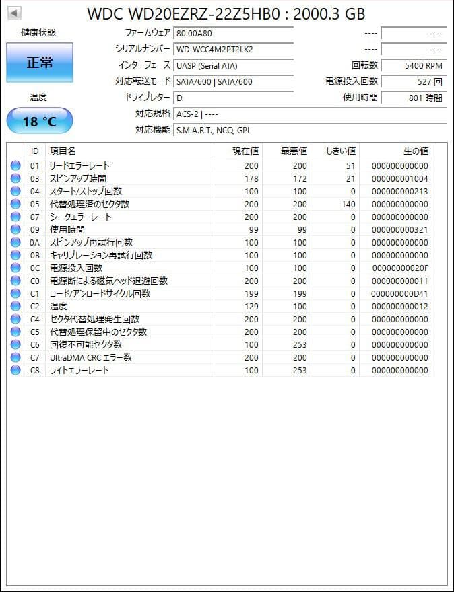
Task: Select the UltraDMA CRC エラー数 attribute name
Action: (x=91, y=357)
